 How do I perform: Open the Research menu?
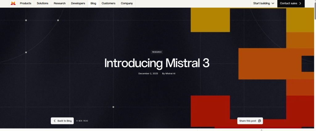click(60, 3)
